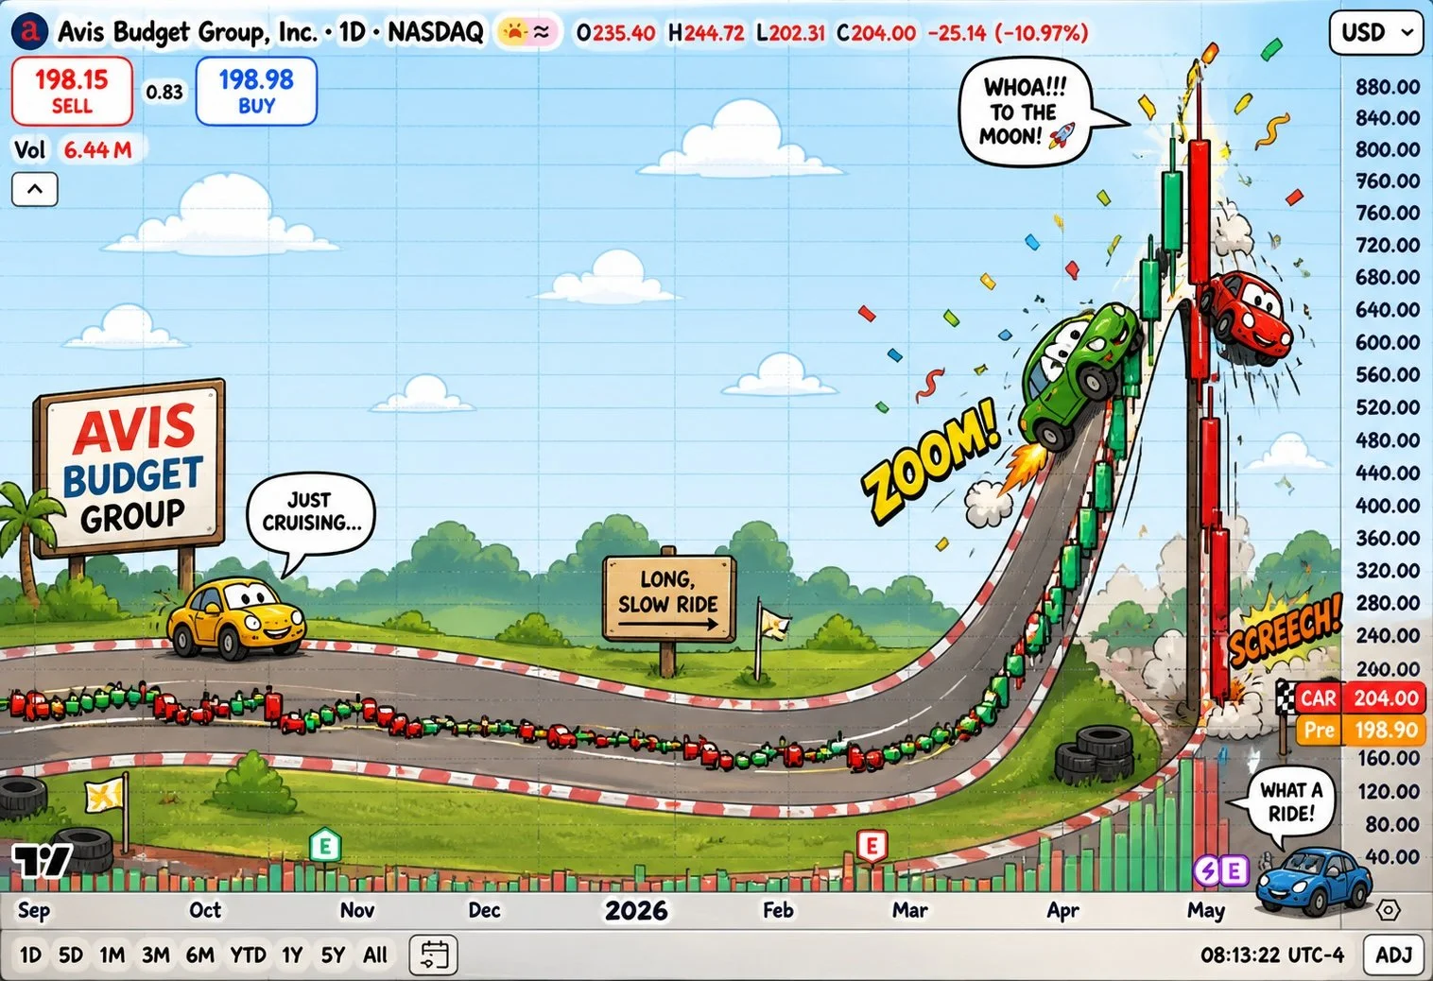The image size is (1433, 981).
Task: Click the checkered flag icon beside CAR label
Action: (x=1286, y=698)
